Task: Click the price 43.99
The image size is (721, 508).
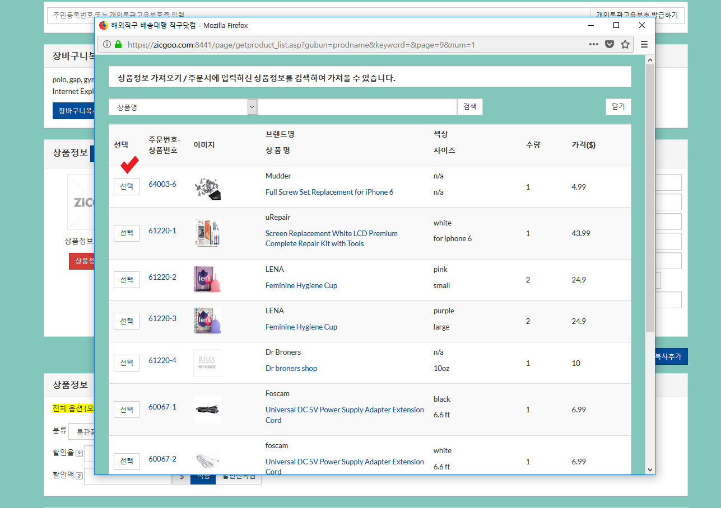Action: 581,233
